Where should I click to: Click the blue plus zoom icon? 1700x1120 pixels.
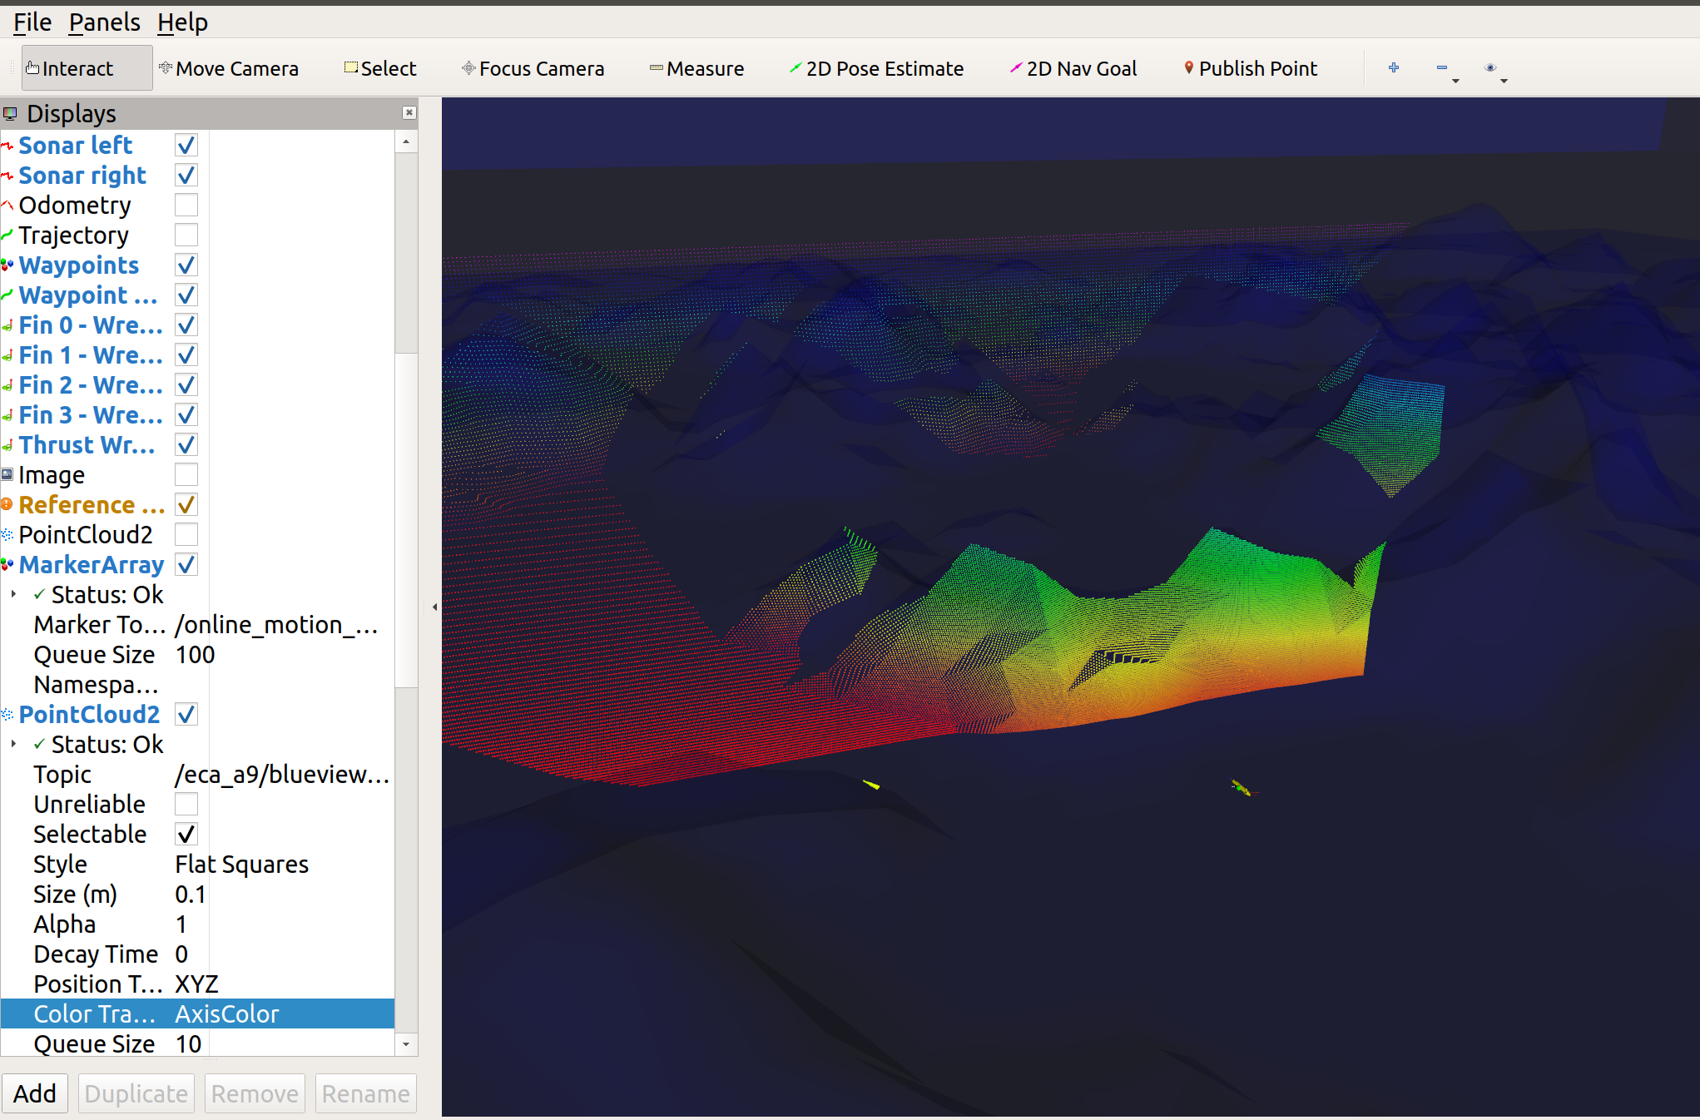pos(1394,68)
